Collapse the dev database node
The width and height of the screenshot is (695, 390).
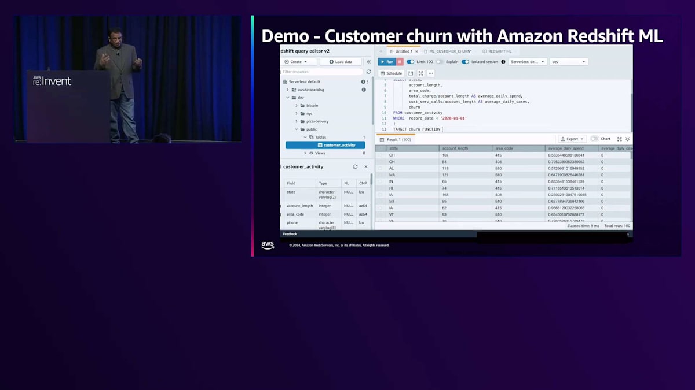click(288, 98)
